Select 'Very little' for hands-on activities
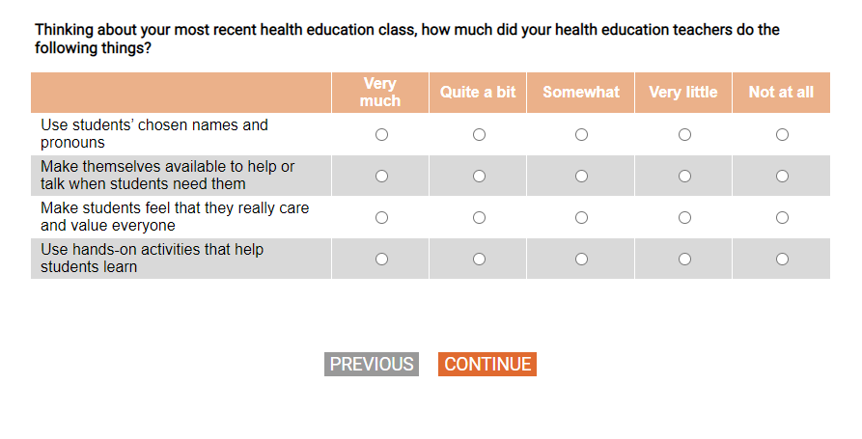Viewport: 862px width, 439px height. click(684, 259)
